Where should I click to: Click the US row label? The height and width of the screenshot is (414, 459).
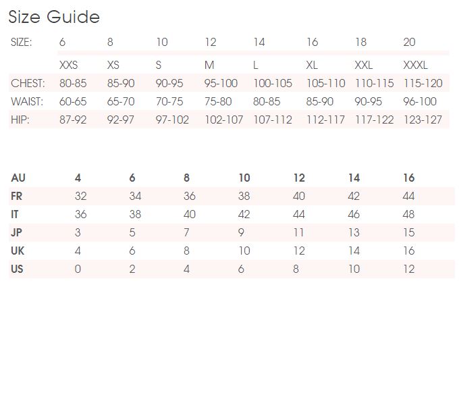18,269
